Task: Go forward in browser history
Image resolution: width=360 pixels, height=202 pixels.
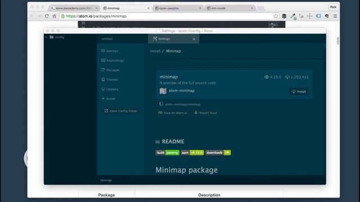Action: click(39, 16)
